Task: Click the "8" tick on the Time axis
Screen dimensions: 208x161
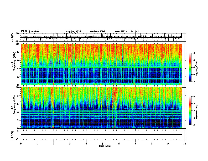Action: point(152,144)
